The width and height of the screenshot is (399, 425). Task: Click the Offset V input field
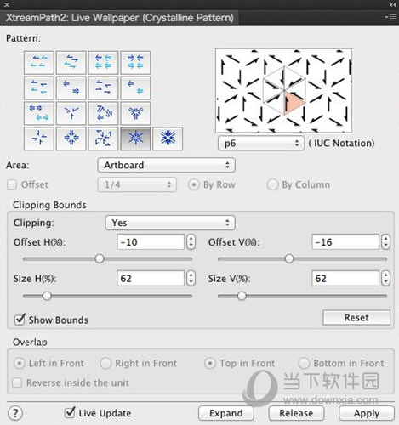(345, 242)
